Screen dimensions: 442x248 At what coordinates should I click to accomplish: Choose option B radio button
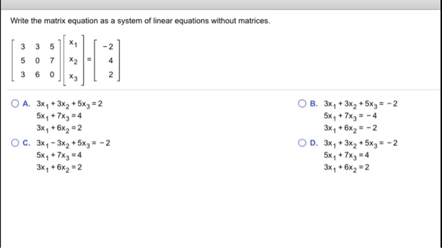(x=302, y=104)
